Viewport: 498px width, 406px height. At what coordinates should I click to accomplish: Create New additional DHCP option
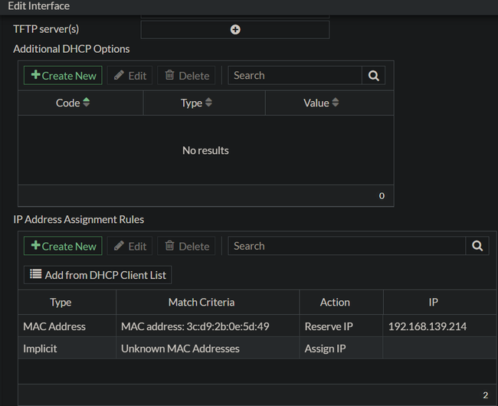[64, 75]
